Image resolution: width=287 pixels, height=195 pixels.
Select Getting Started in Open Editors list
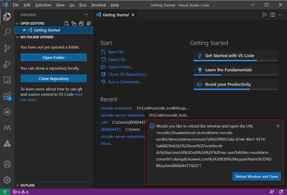click(x=54, y=30)
